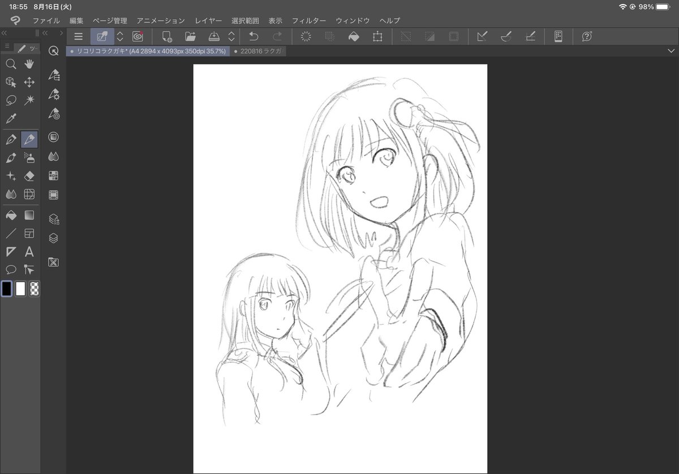Open the レイヤー menu
This screenshot has width=679, height=474.
[208, 20]
